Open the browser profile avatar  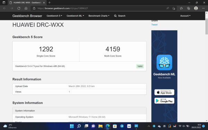(x=196, y=8)
